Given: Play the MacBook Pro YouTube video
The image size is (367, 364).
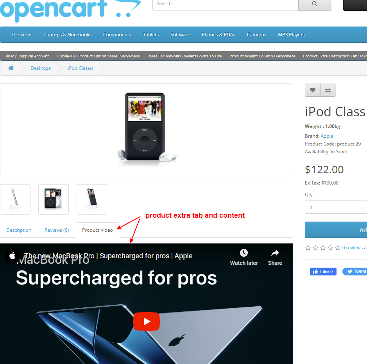Looking at the screenshot, I should click(x=147, y=321).
